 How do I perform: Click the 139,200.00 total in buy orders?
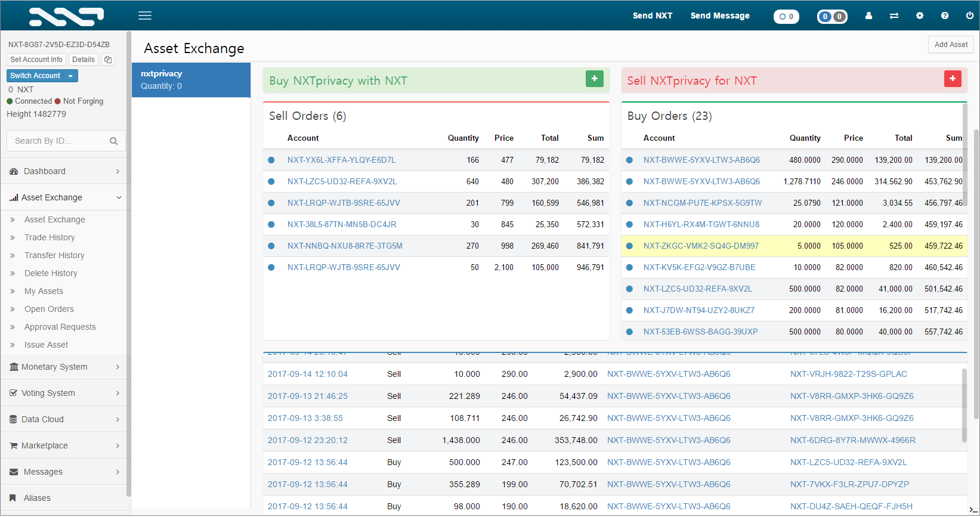(894, 160)
